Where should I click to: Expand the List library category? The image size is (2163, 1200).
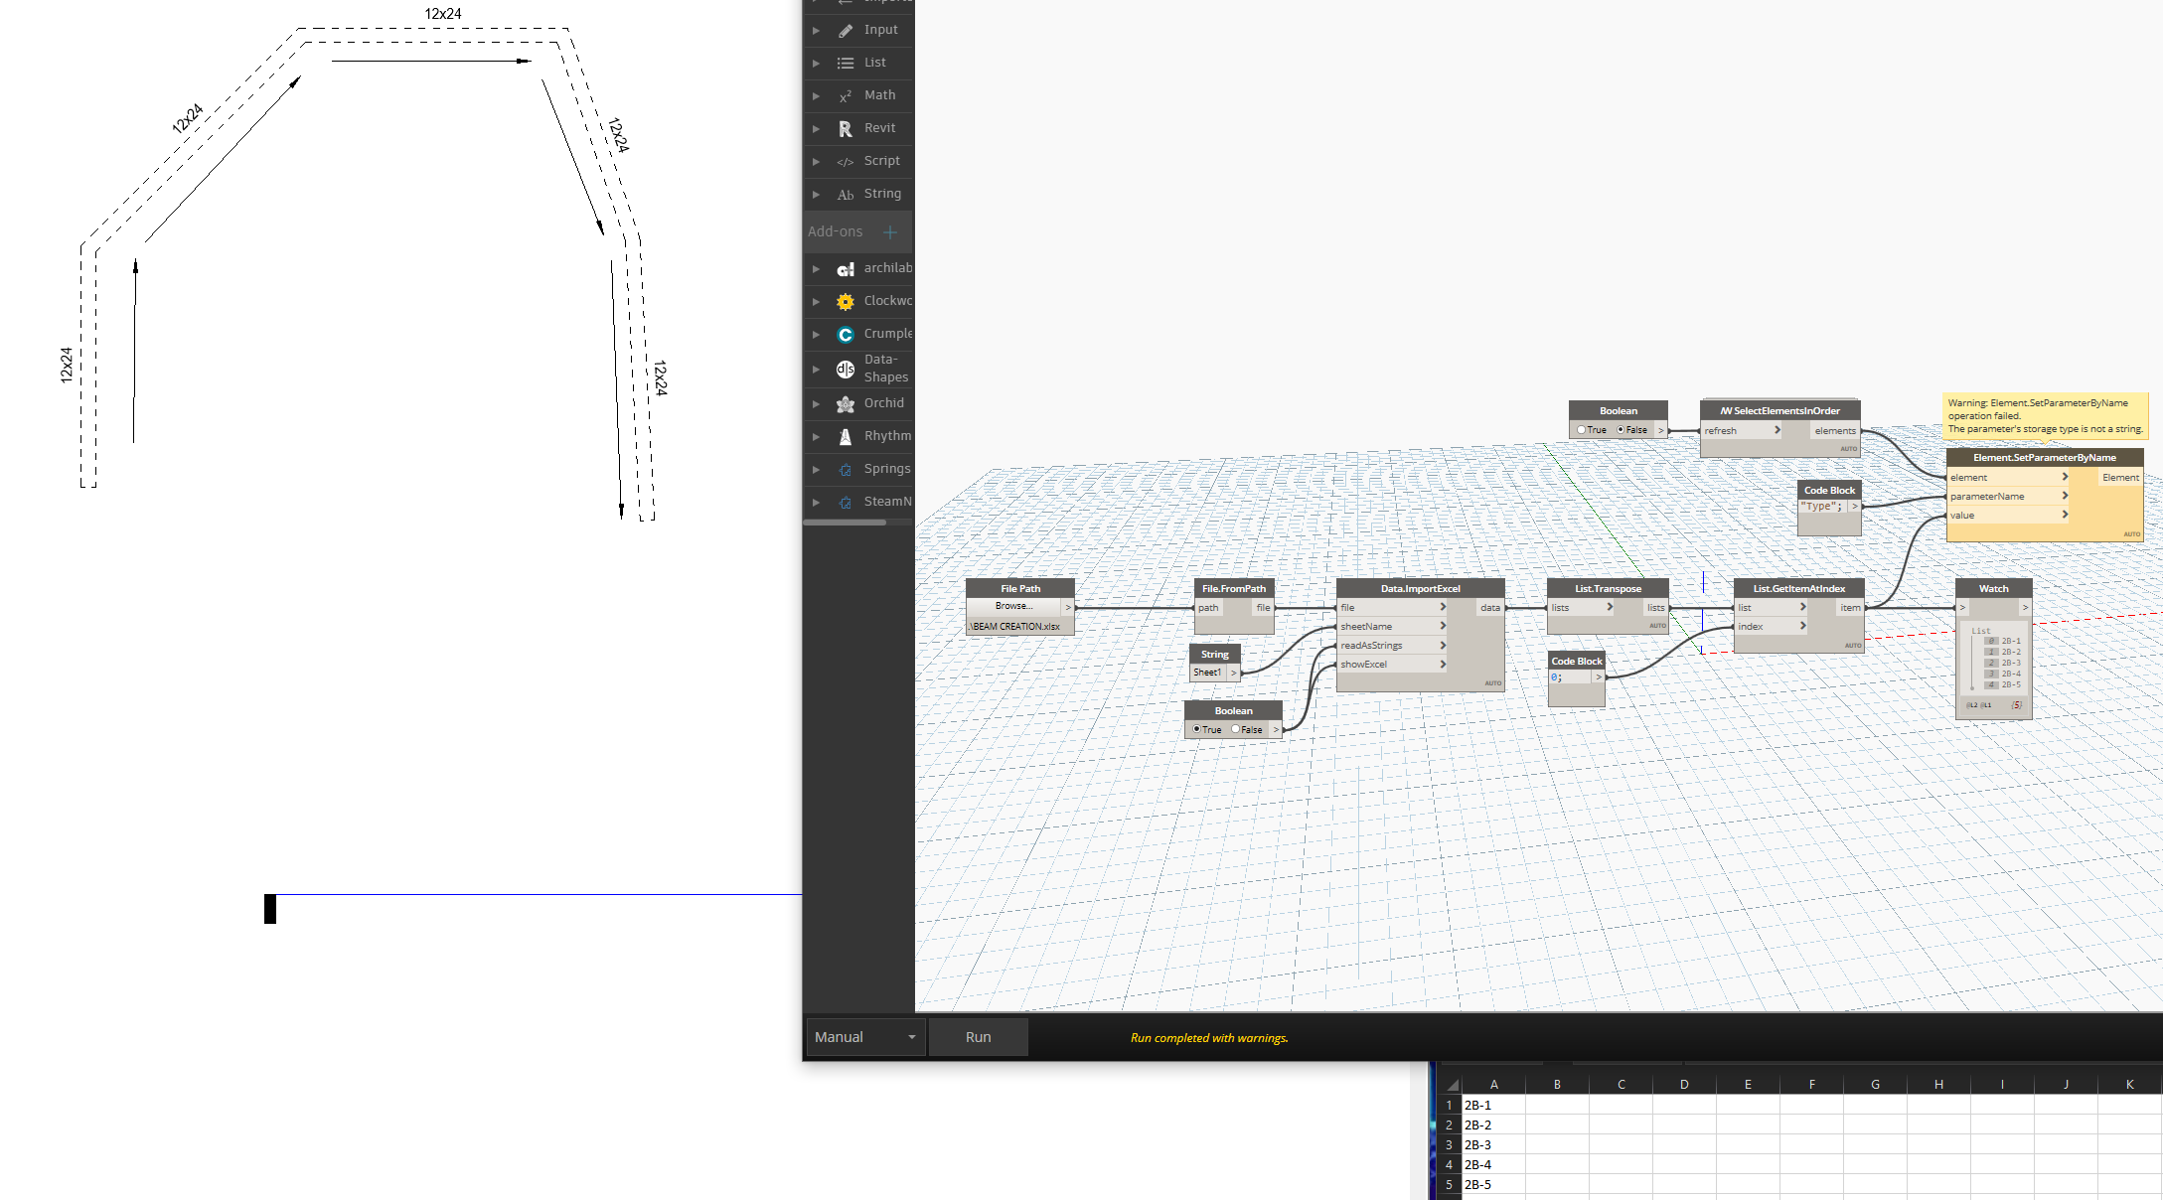(816, 64)
